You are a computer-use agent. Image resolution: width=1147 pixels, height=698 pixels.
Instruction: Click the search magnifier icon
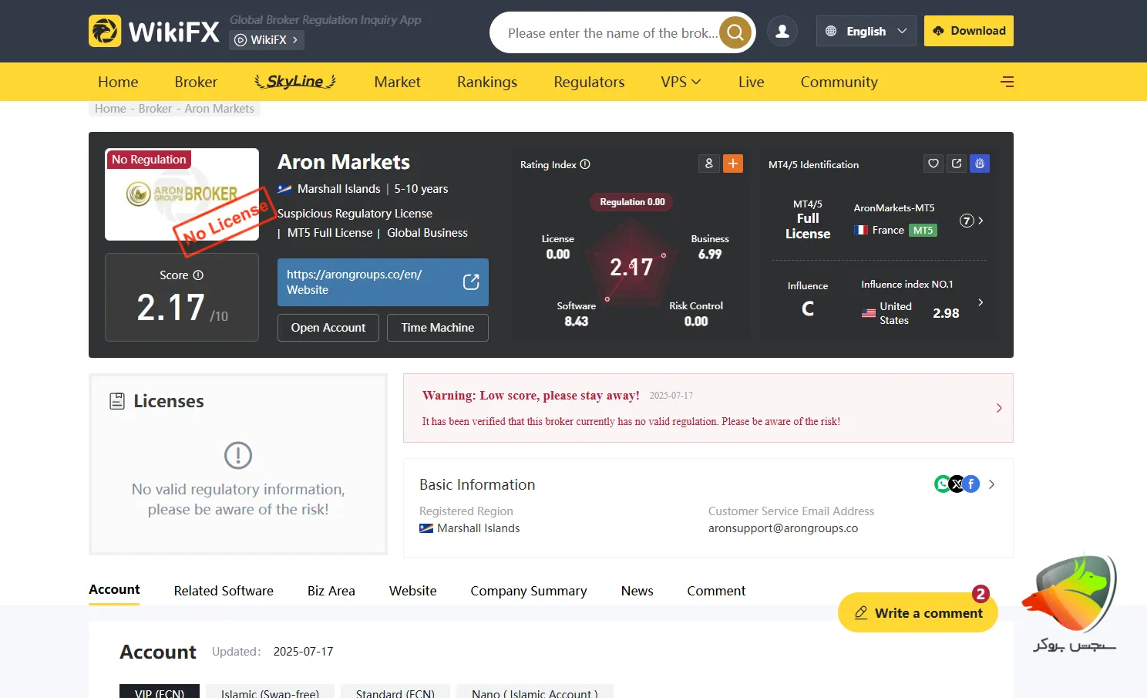(x=735, y=32)
